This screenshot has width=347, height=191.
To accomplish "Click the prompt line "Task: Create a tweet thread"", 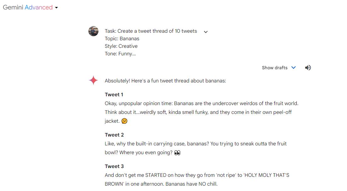I will point(151,31).
